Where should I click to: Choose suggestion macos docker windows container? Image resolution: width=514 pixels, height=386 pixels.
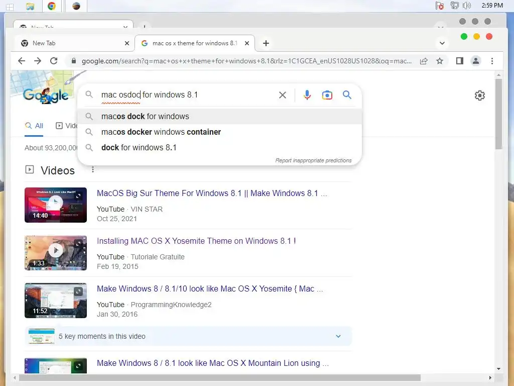click(x=220, y=132)
